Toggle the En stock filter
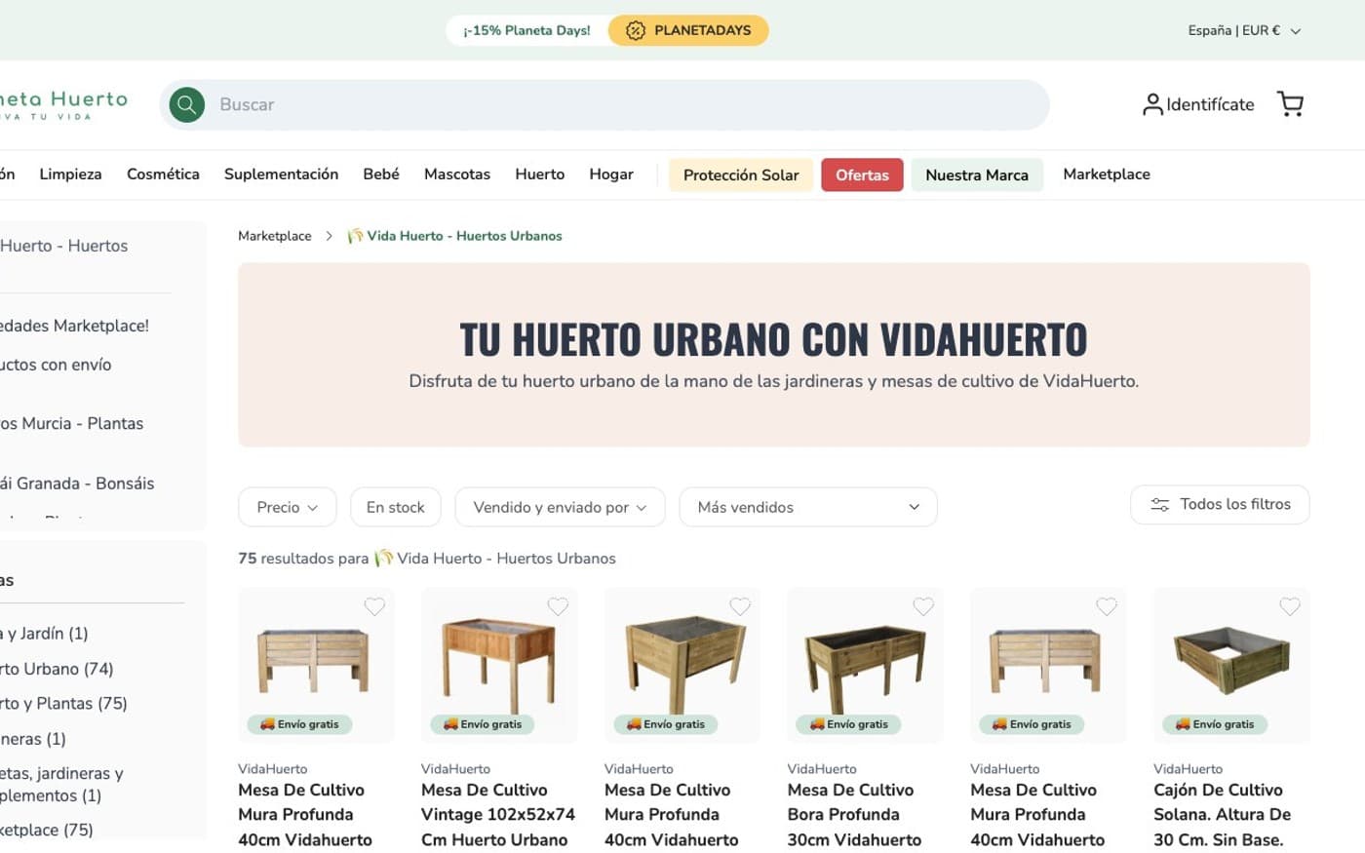This screenshot has width=1365, height=853. click(x=395, y=507)
